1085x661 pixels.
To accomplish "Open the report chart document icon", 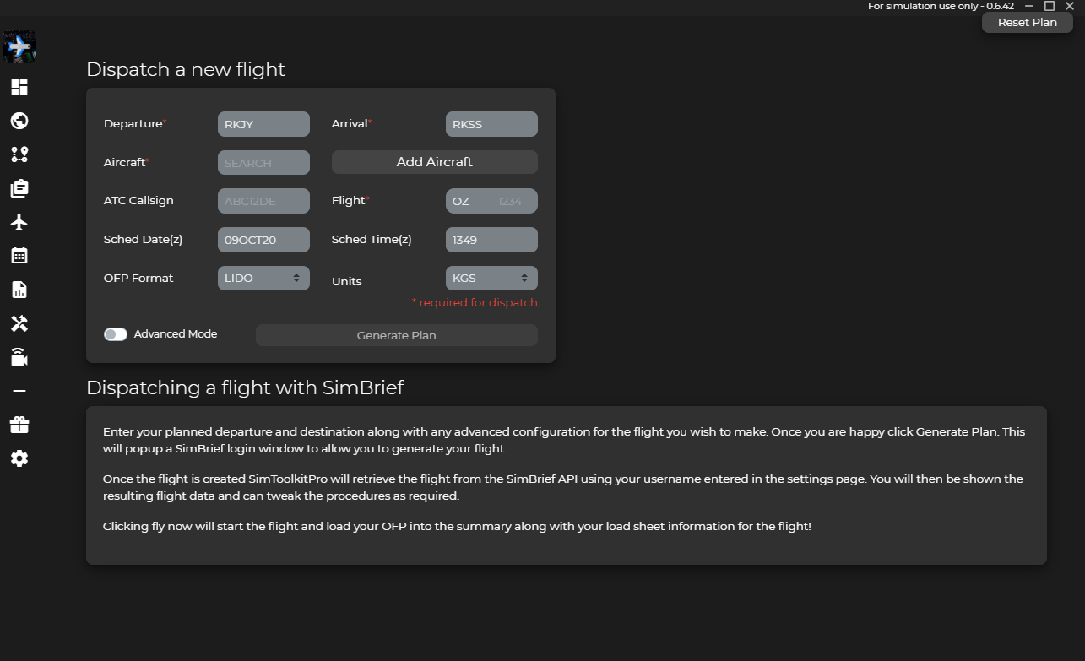I will pos(19,290).
